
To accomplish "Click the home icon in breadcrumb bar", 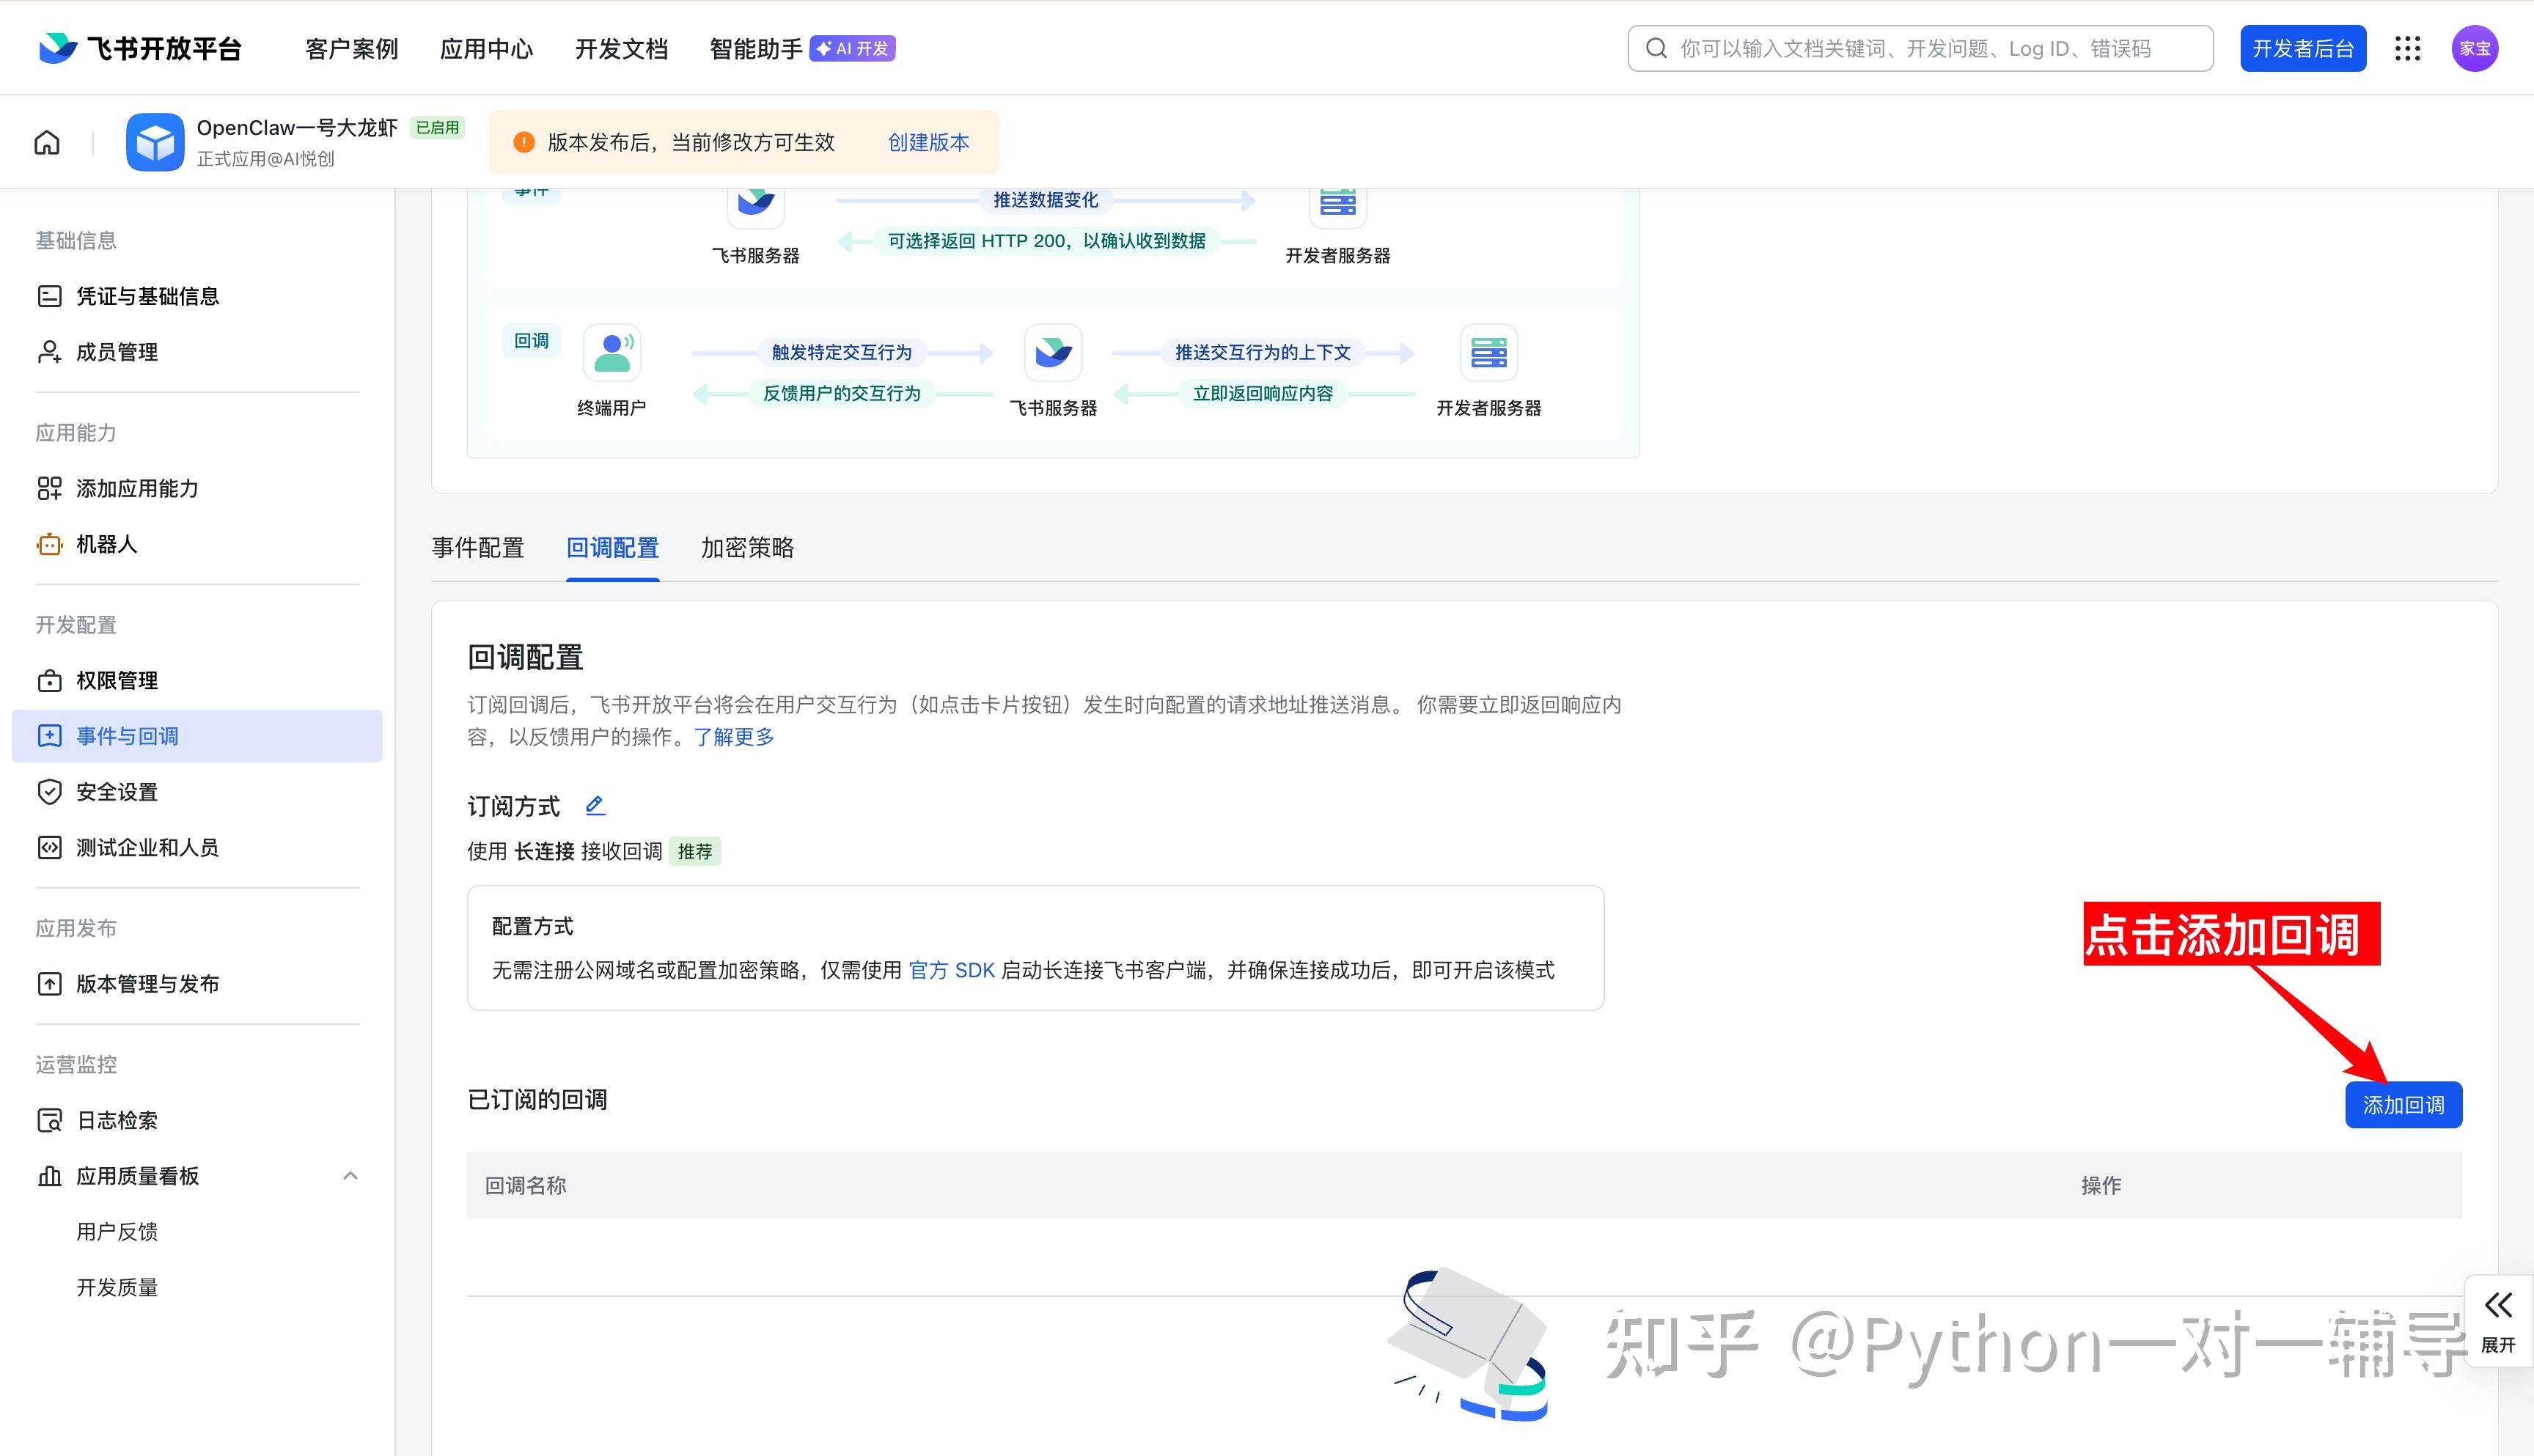I will (x=47, y=143).
